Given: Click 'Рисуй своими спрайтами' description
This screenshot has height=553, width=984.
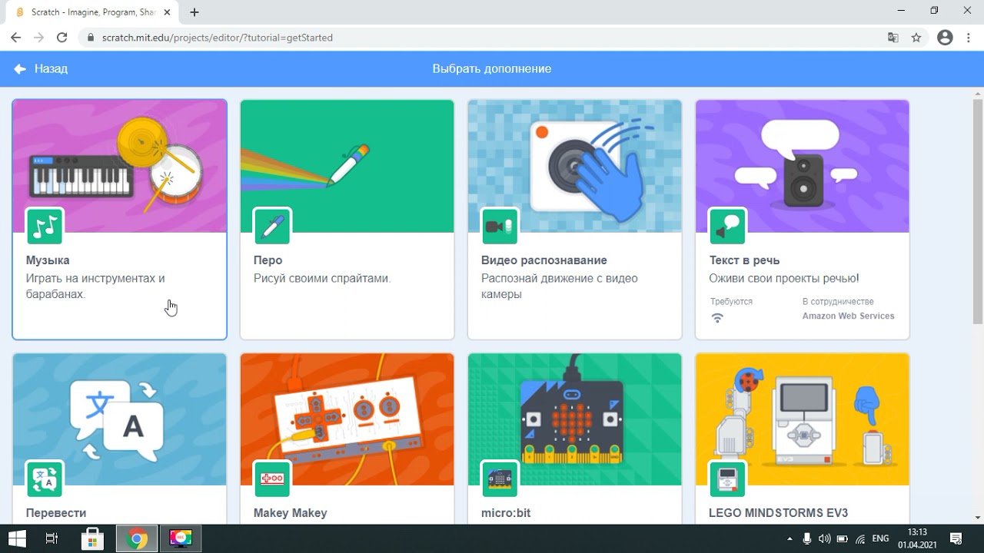Looking at the screenshot, I should click(x=322, y=279).
